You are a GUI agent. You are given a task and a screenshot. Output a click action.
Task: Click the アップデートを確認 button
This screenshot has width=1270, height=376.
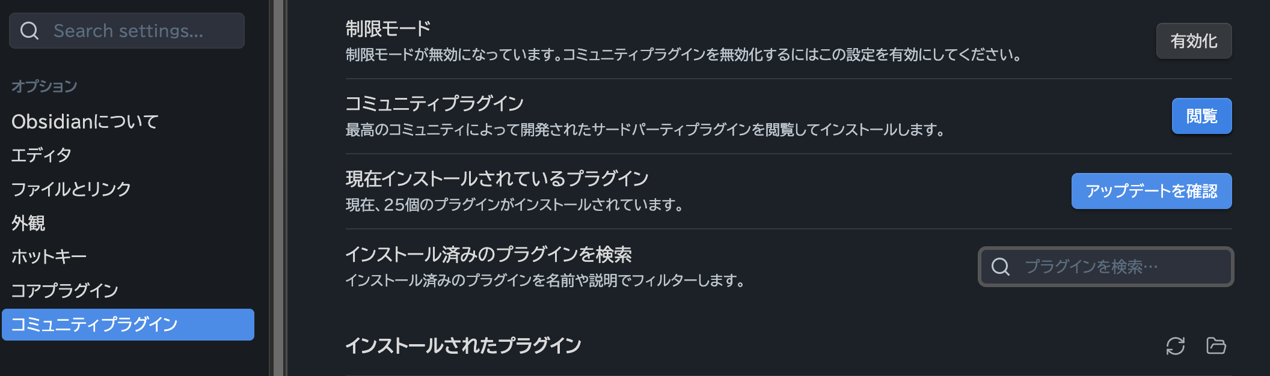[x=1151, y=191]
